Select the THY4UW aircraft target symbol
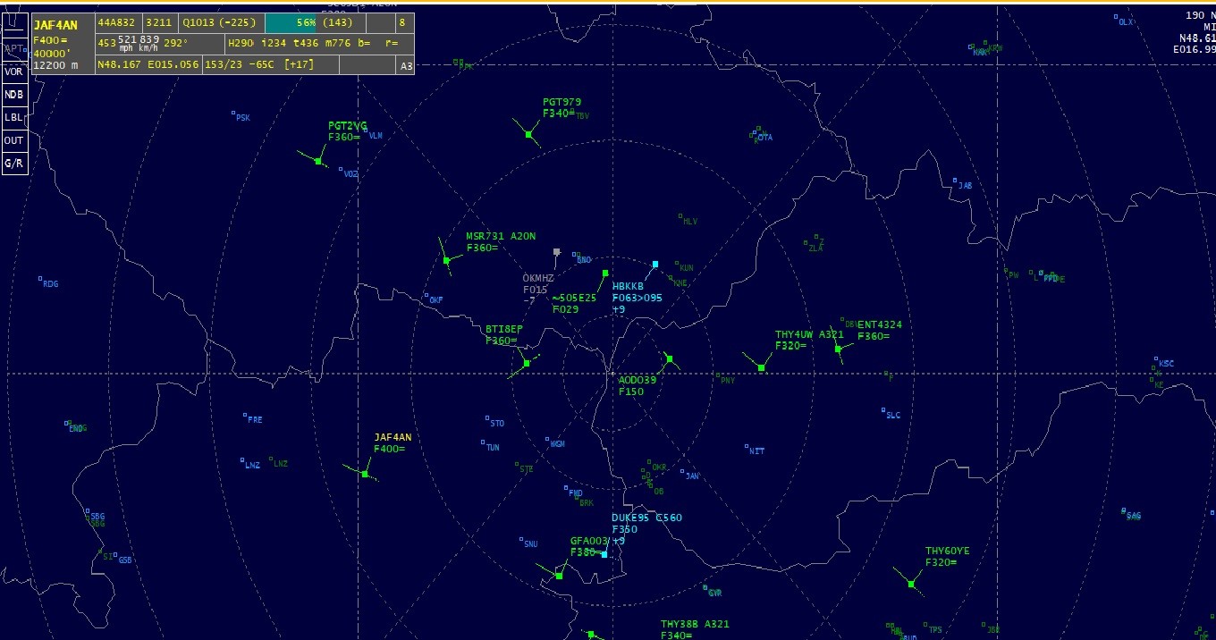Screen dimensions: 1216x640 (x=761, y=367)
